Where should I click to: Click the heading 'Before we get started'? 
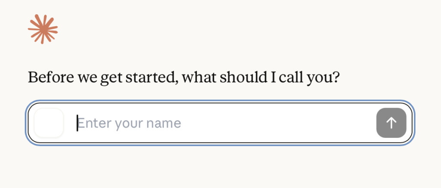click(x=184, y=78)
